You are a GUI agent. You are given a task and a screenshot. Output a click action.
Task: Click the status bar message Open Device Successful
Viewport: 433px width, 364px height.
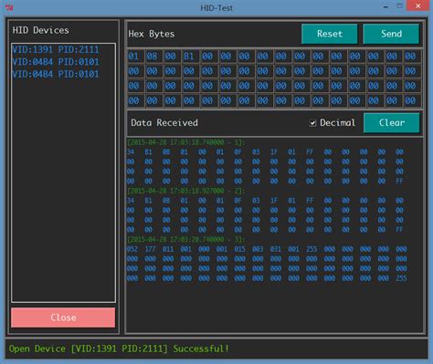(119, 348)
